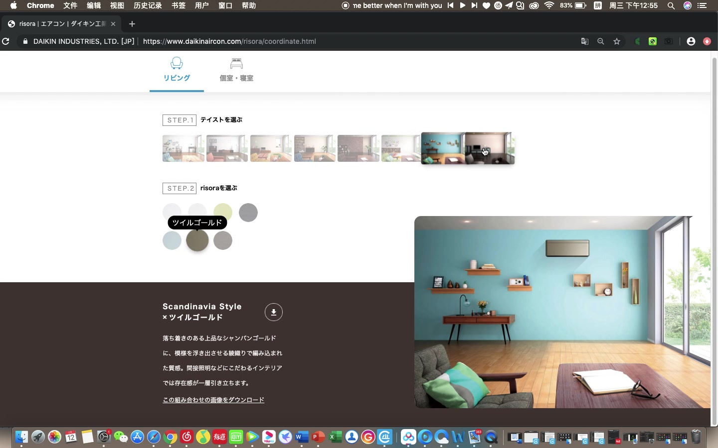This screenshot has height=448, width=718.
Task: Skip to next track in menu bar
Action: (474, 5)
